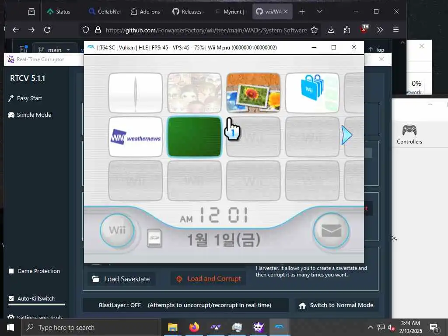Switch to Simple Mode in RTCV sidebar
Screen dimensions: 448x336
point(30,115)
